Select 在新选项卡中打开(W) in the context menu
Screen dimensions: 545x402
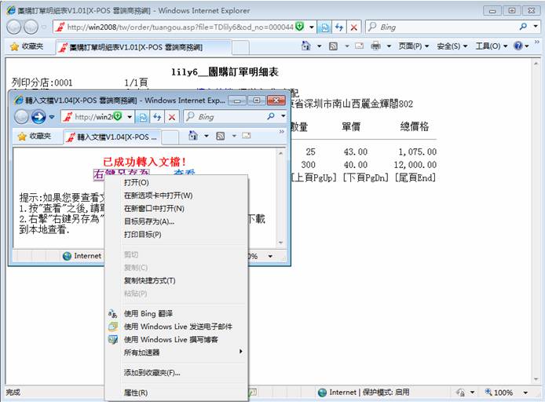click(158, 196)
